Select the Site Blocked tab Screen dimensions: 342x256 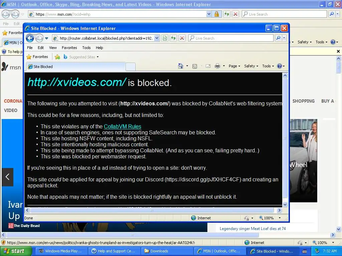coord(76,67)
